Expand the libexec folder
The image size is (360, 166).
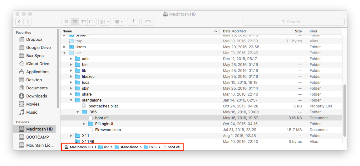71,77
